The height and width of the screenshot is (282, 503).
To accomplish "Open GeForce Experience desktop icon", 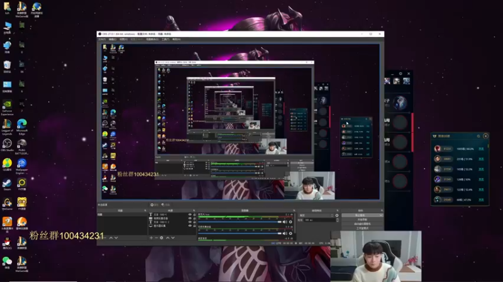I will (7, 107).
